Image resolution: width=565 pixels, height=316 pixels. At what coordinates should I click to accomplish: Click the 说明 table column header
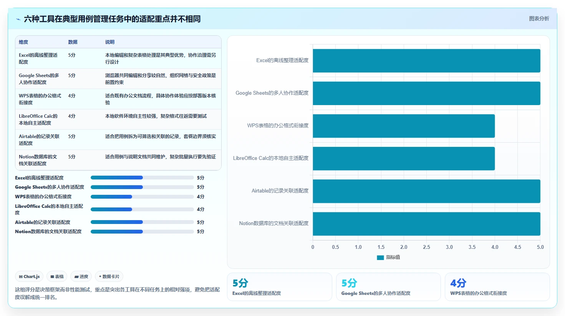click(x=110, y=42)
